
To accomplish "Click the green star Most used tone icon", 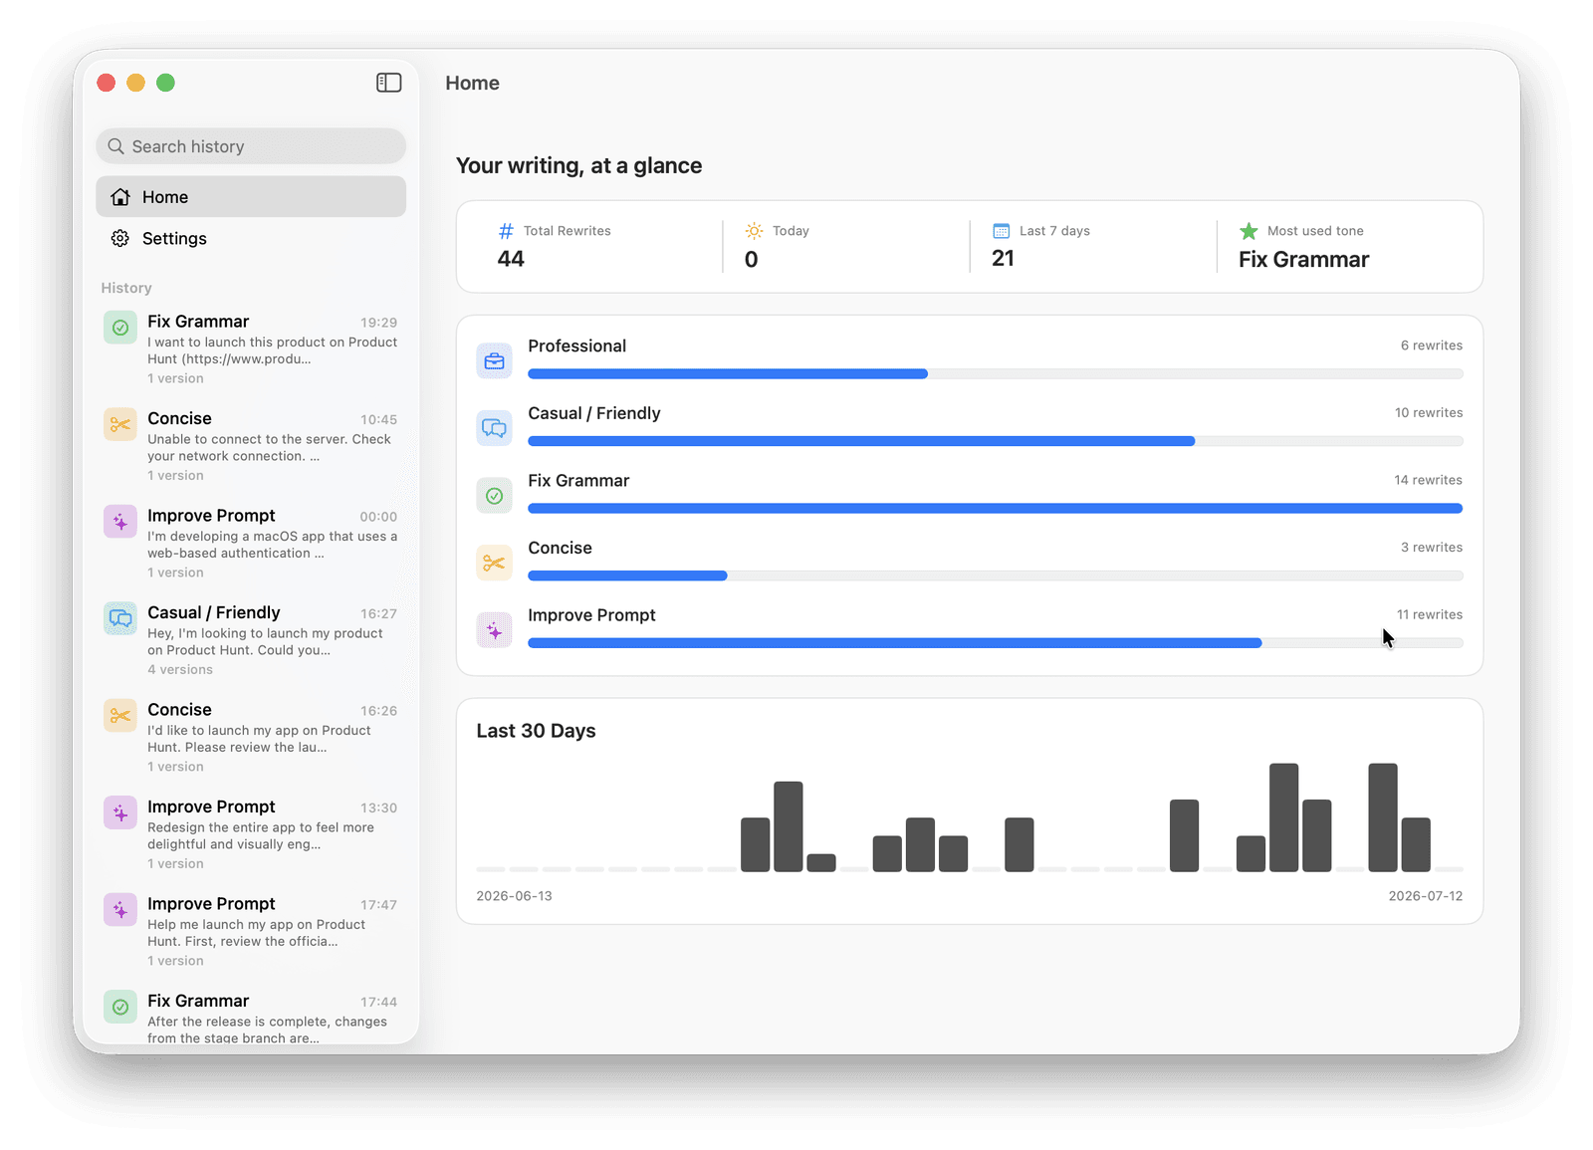I will click(x=1249, y=231).
